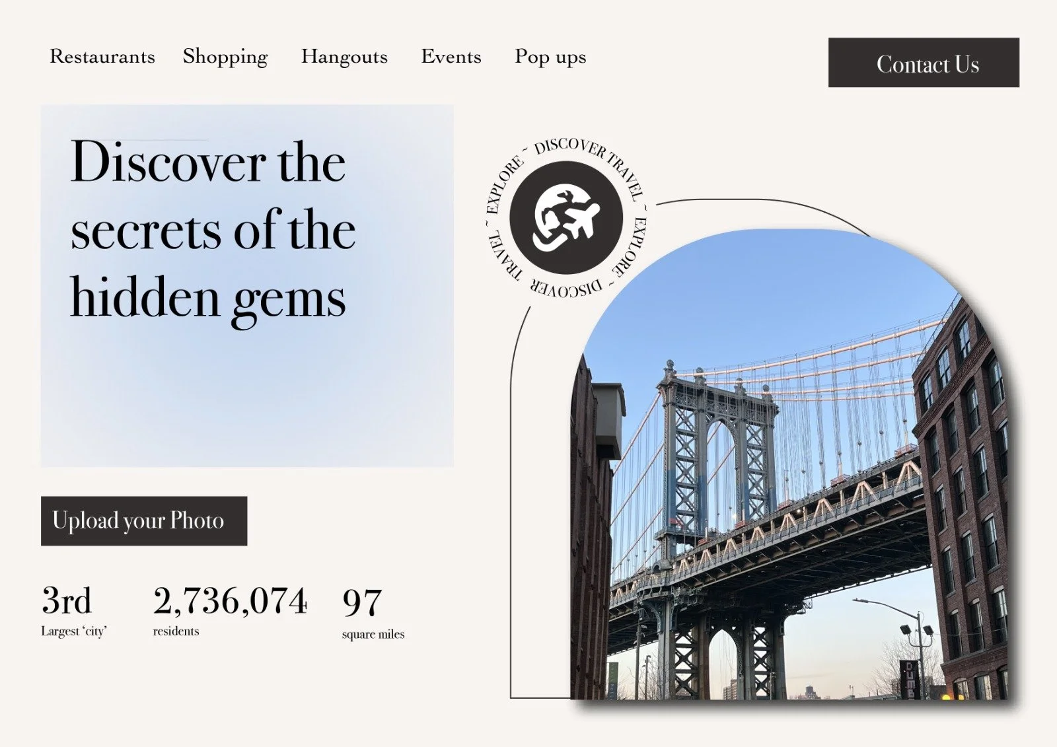Viewport: 1057px width, 747px height.
Task: Click the 'Discover the secrets' headline
Action: tap(213, 231)
